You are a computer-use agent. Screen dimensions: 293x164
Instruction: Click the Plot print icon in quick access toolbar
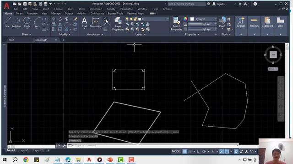click(x=45, y=4)
